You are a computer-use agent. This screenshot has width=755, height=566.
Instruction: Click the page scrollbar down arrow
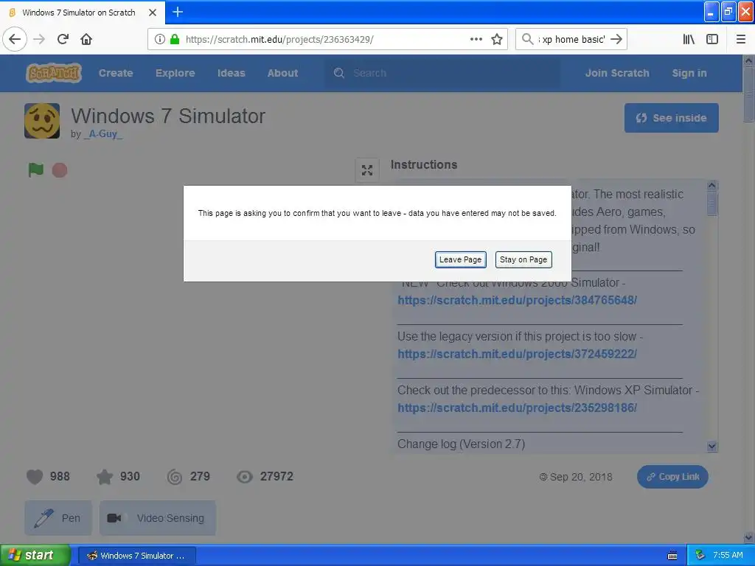tap(749, 537)
